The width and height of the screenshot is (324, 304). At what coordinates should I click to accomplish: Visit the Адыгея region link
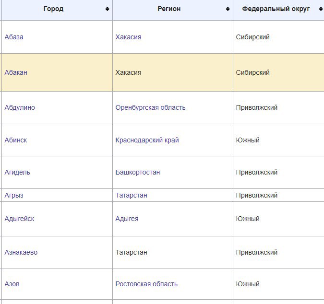point(127,219)
